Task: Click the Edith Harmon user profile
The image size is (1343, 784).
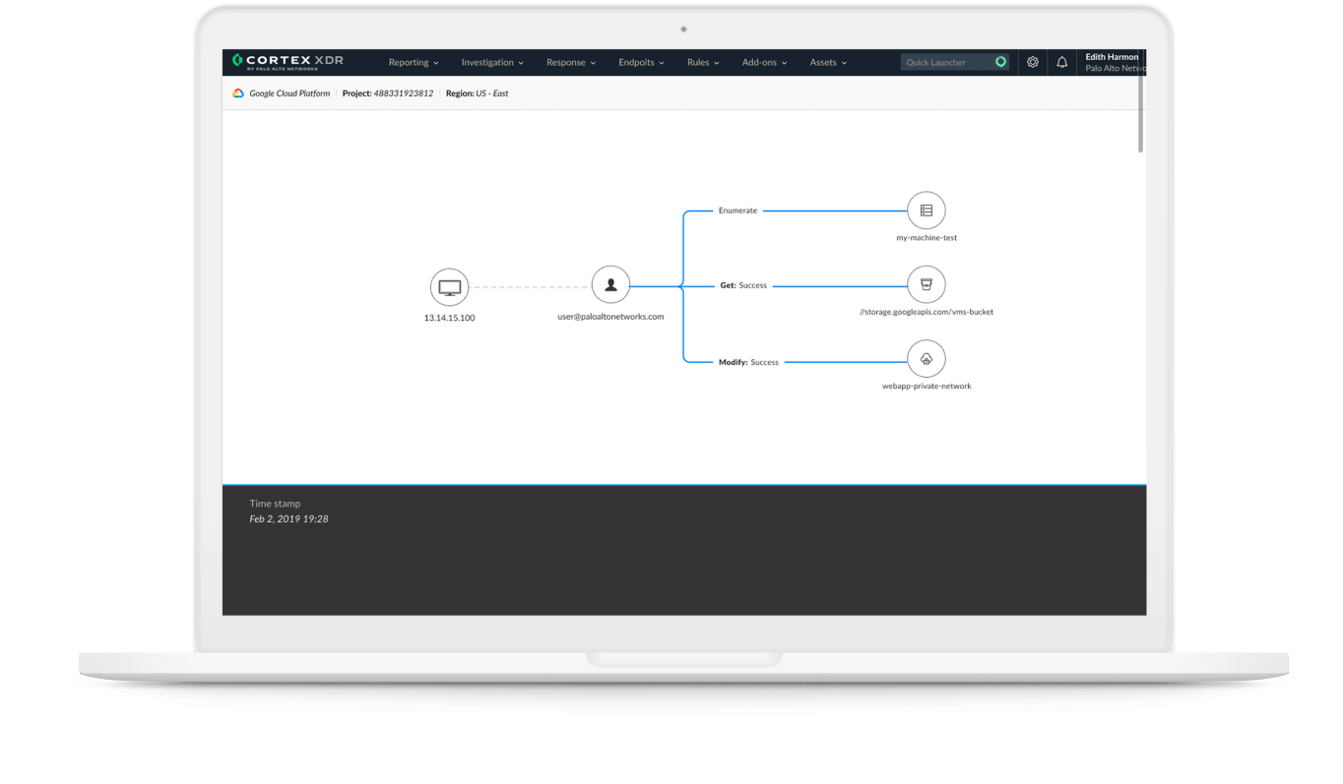Action: [x=1113, y=62]
